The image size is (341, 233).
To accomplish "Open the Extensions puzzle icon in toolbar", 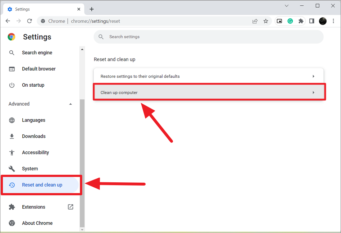I will [301, 21].
